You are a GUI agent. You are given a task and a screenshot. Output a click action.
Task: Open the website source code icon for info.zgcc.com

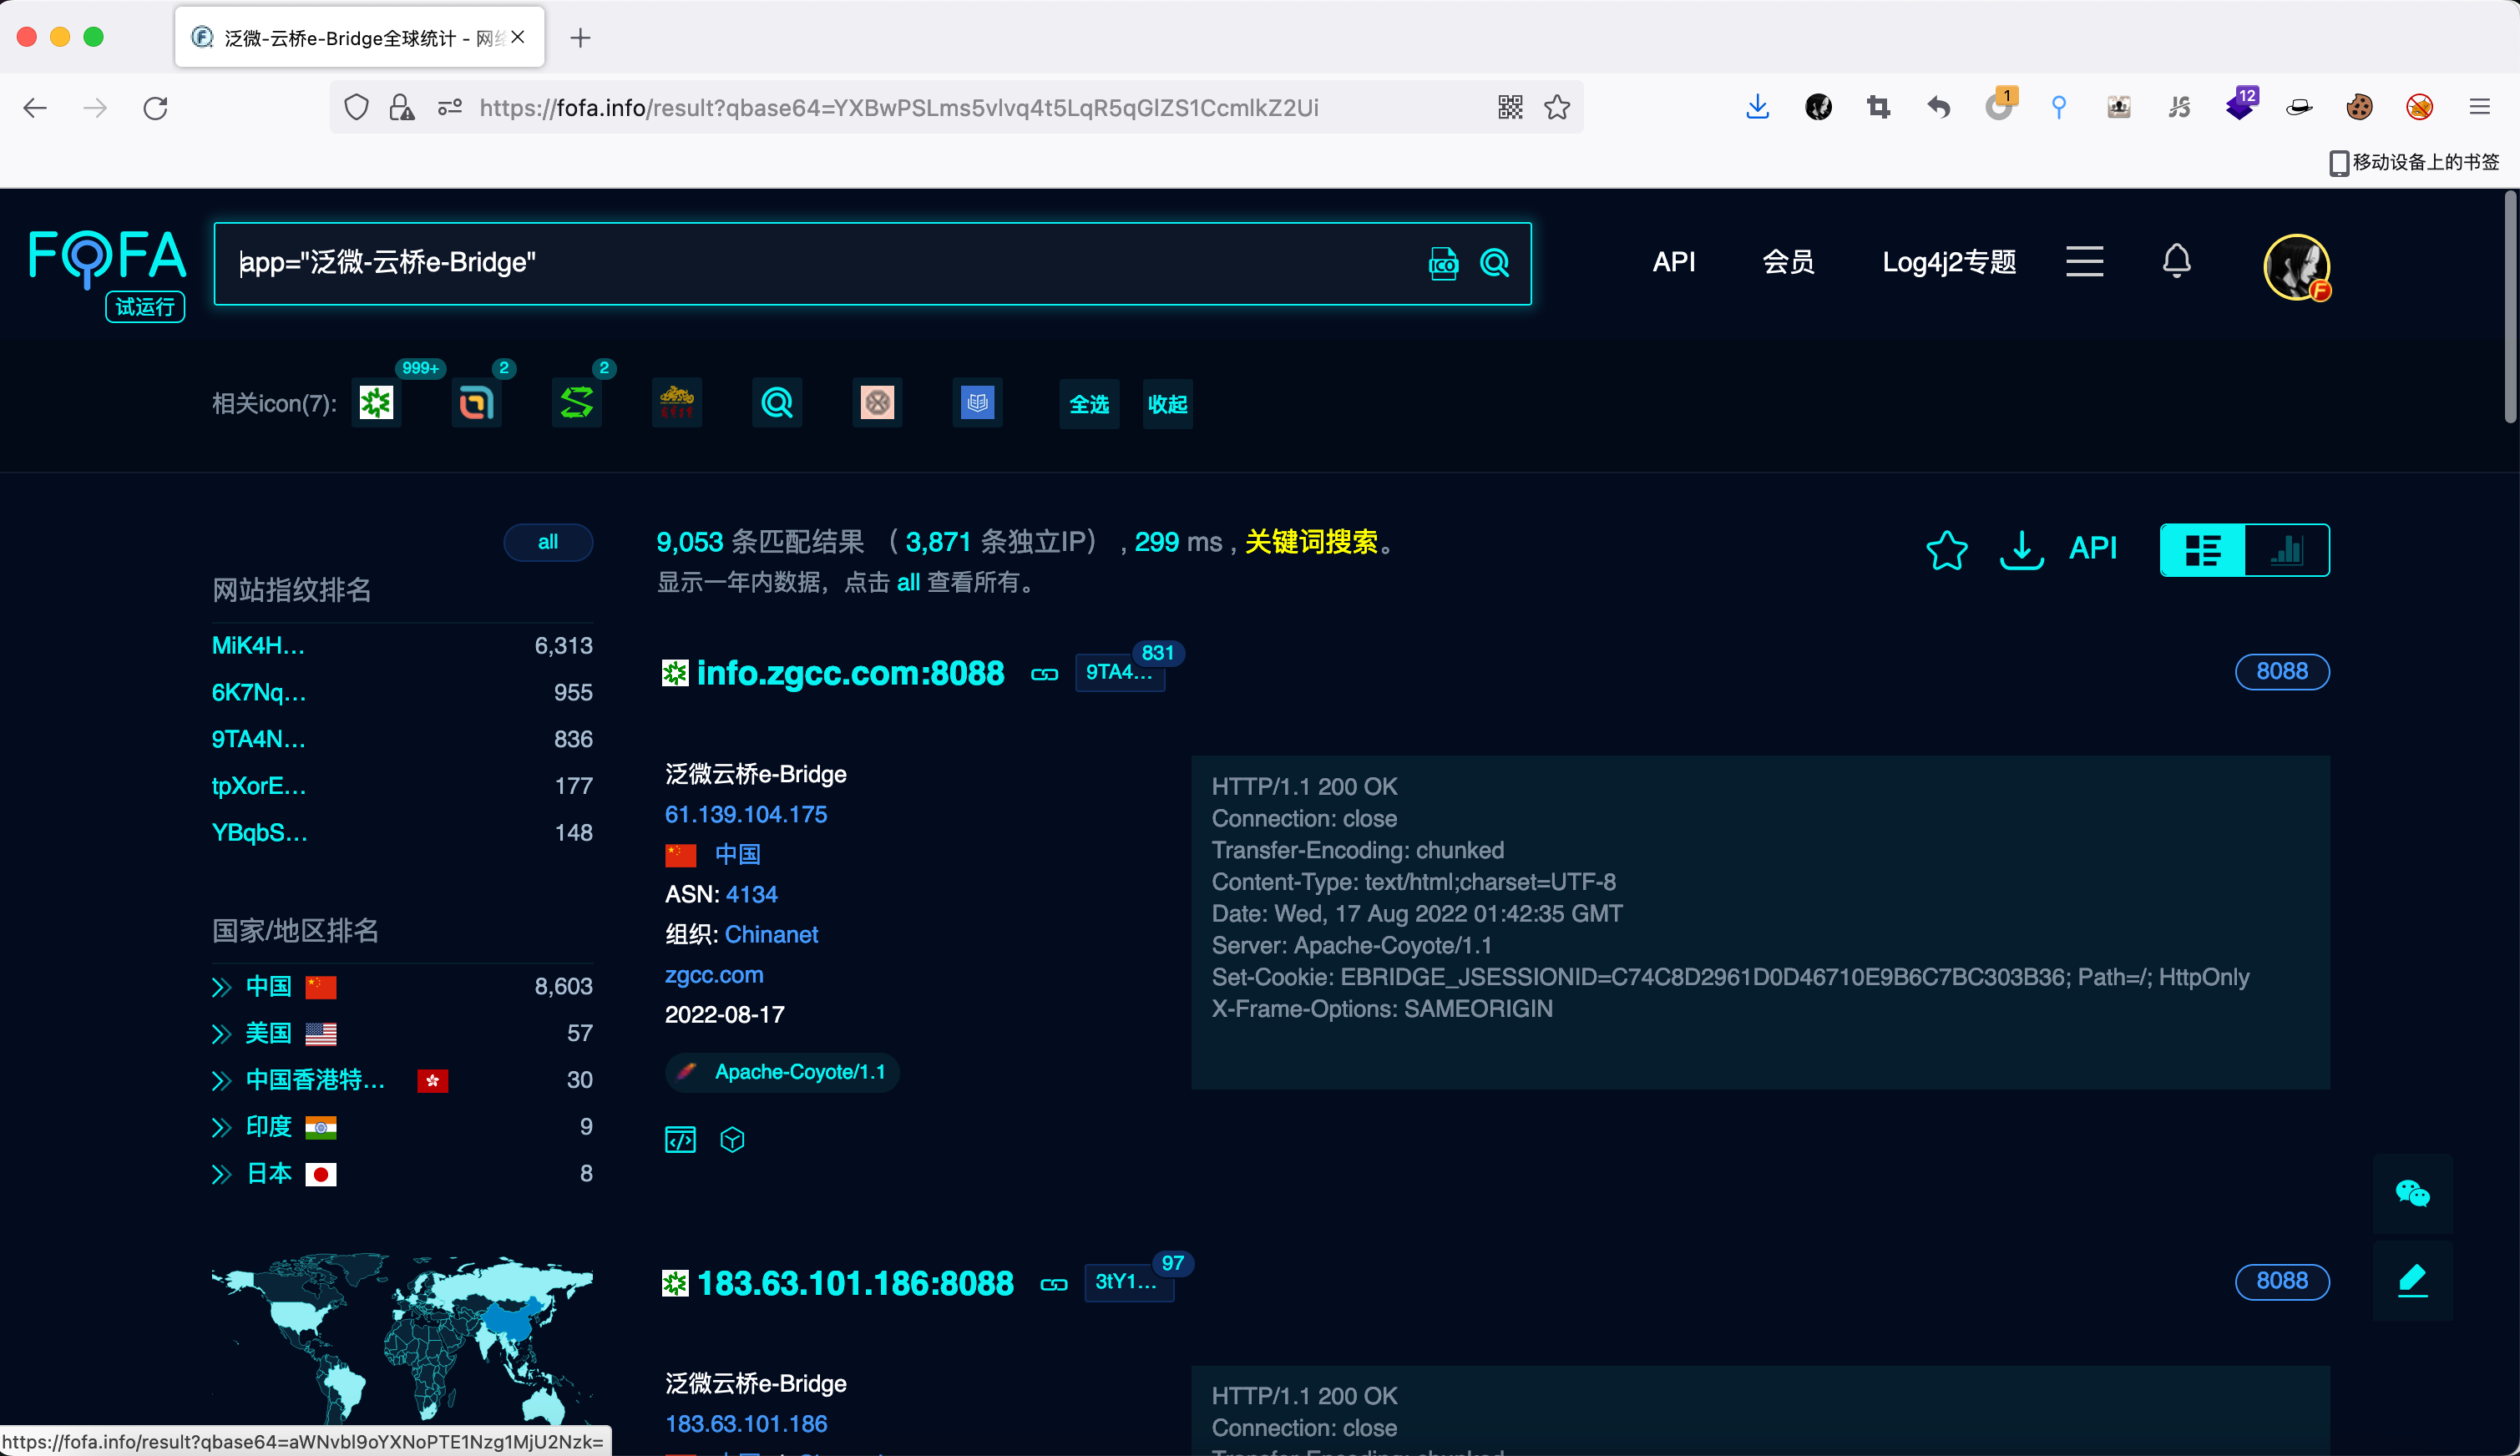pos(680,1139)
